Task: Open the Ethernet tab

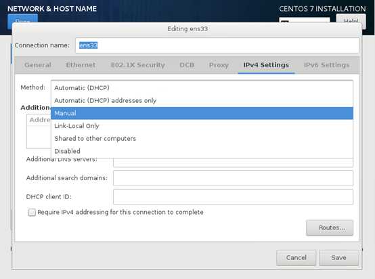Action: point(81,65)
